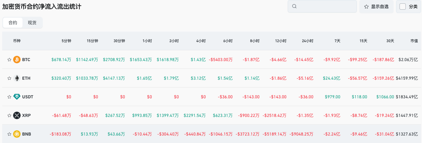The width and height of the screenshot is (422, 143).
Task: Click the Bitcoin coin logo icon
Action: click(17, 60)
